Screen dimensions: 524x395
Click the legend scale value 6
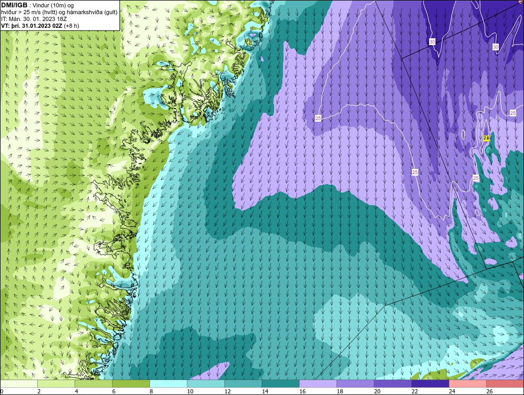pyautogui.click(x=114, y=391)
